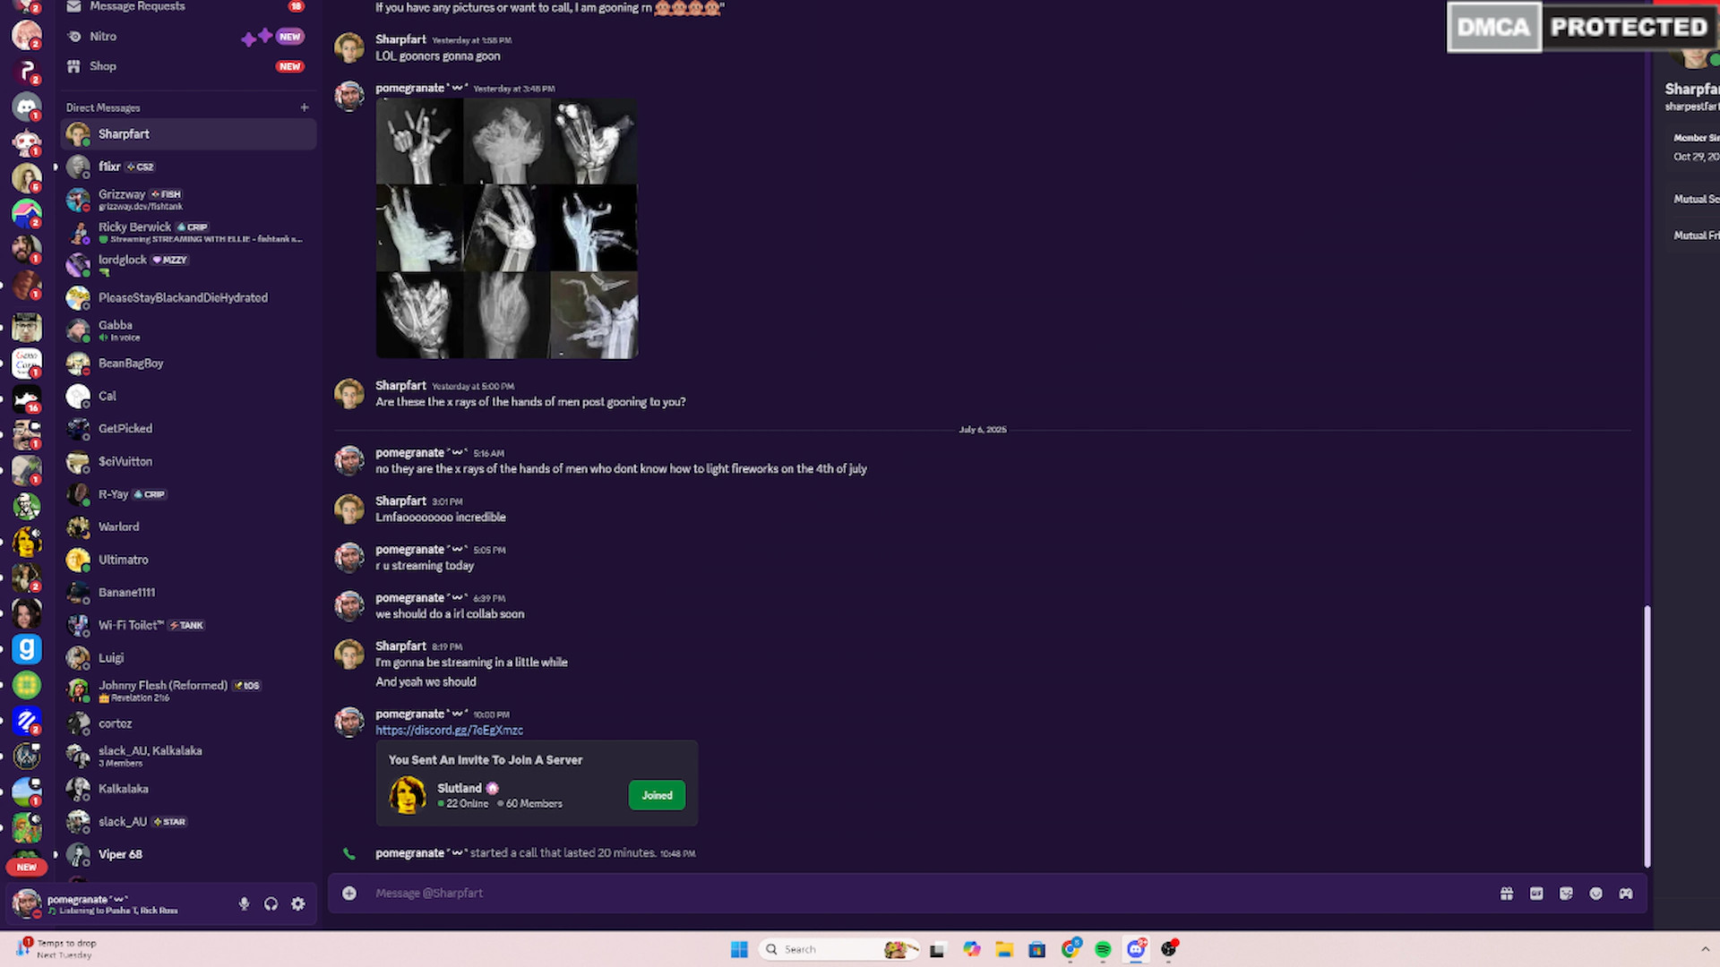1720x967 pixels.
Task: Click the phone call icon beside call log
Action: click(349, 854)
